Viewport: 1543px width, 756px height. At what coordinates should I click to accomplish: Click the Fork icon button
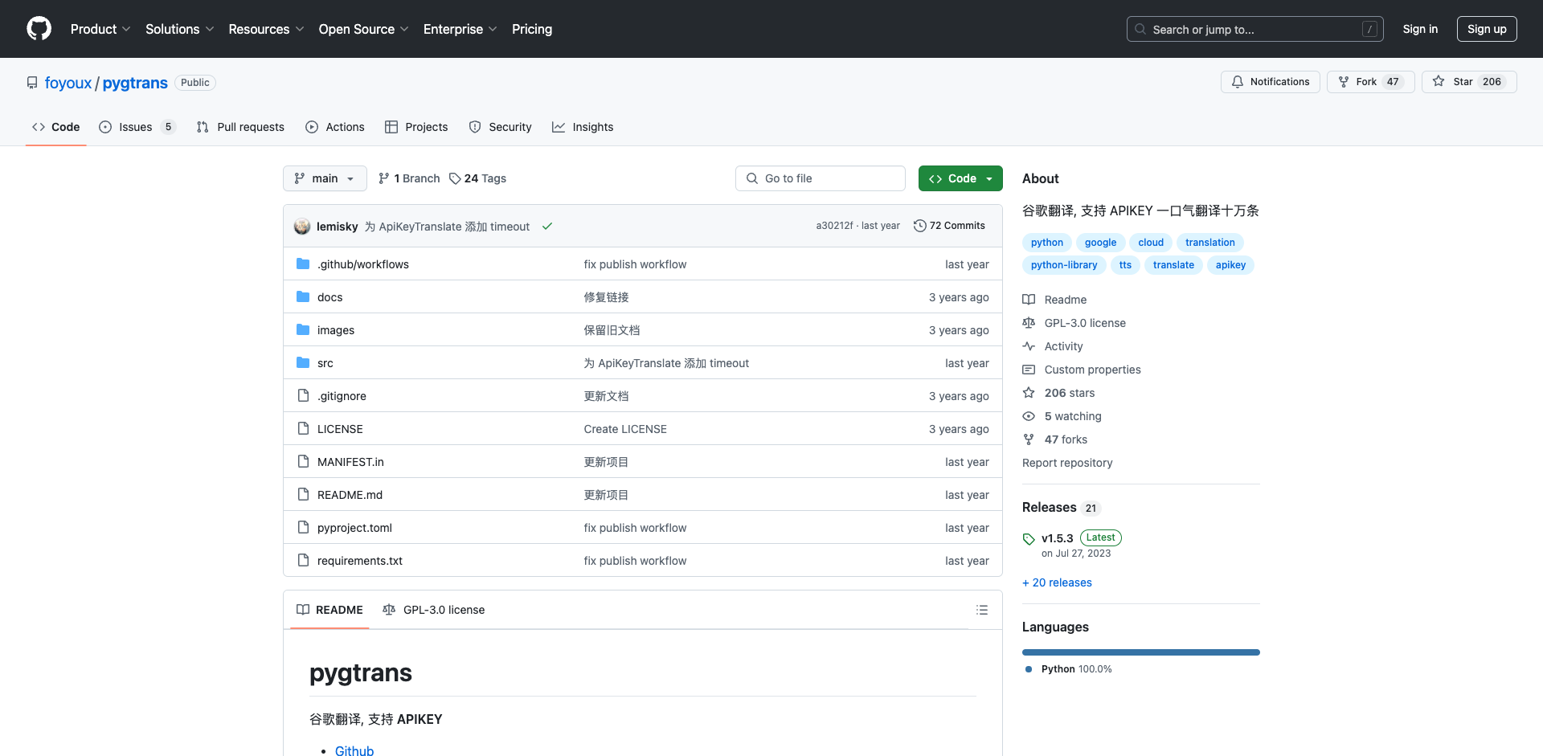1344,82
